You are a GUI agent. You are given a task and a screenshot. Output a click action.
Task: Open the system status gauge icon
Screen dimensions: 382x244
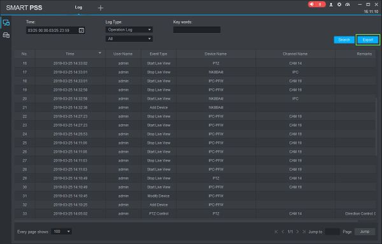pos(348,4)
